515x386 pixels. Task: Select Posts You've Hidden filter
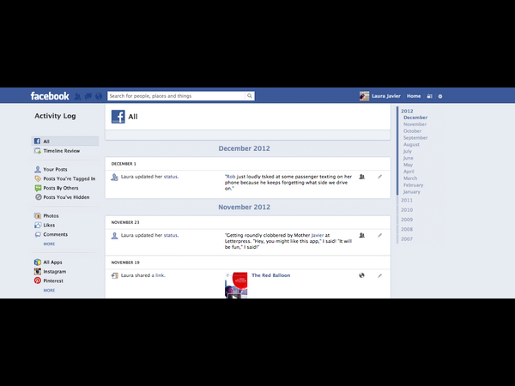tap(65, 196)
